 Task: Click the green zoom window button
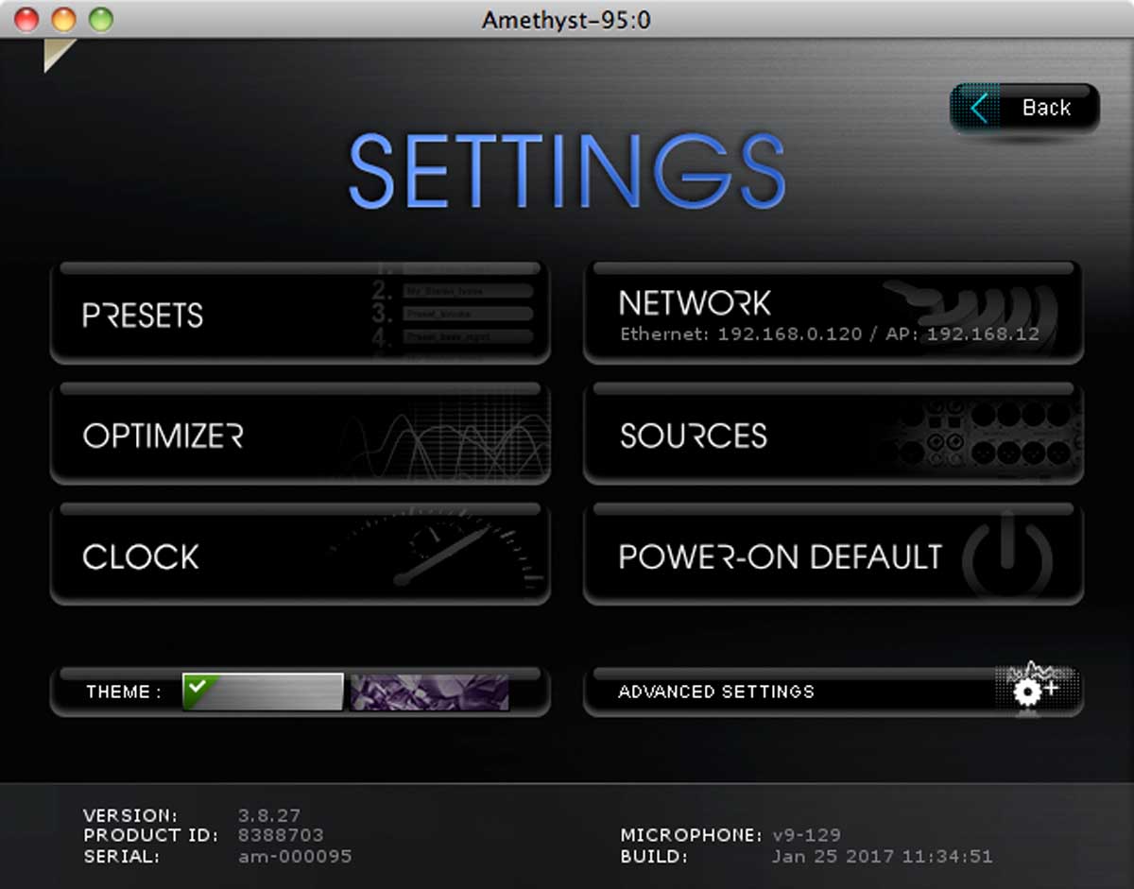(x=100, y=19)
